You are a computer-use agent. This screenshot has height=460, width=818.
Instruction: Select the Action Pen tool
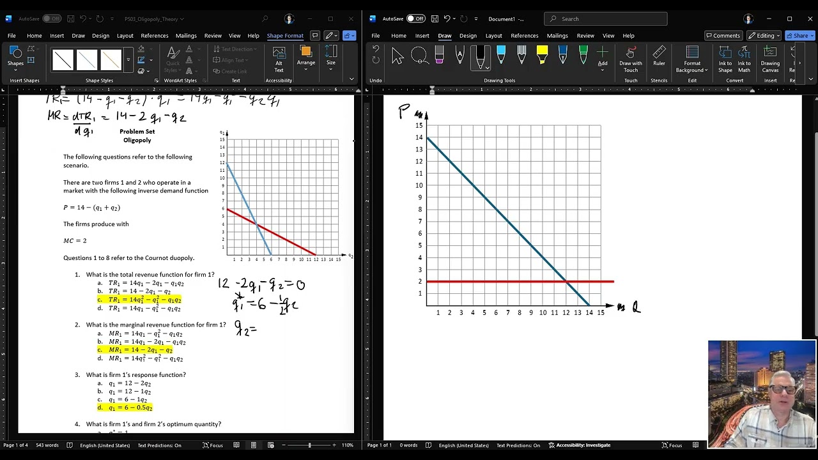(459, 56)
